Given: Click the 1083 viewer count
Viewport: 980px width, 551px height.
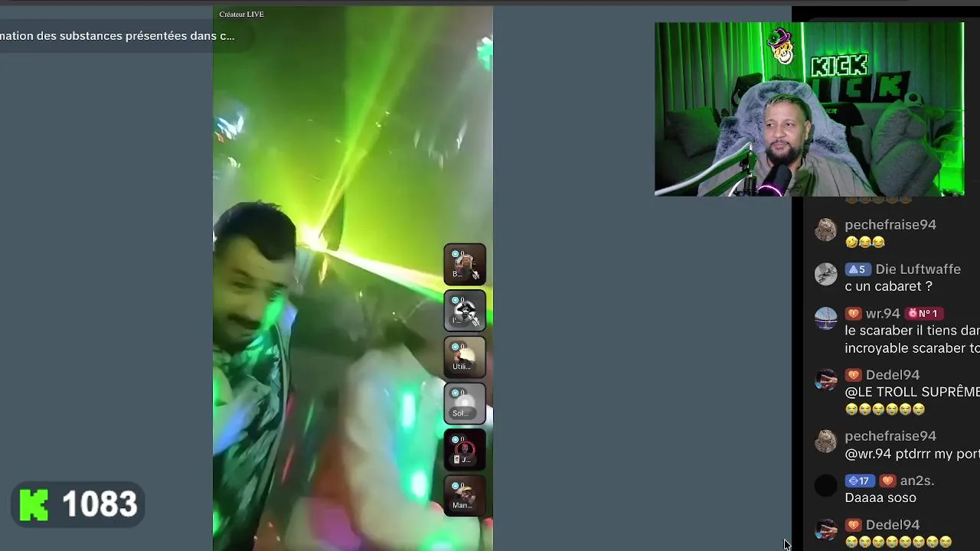Looking at the screenshot, I should coord(100,505).
